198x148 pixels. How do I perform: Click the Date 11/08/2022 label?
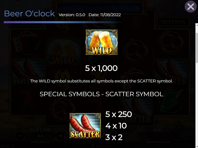pyautogui.click(x=105, y=15)
